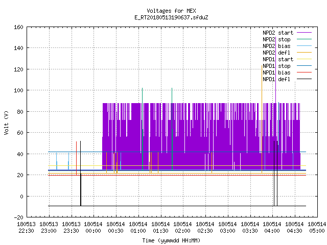The image size is (327, 245).
Task: Click the x-axis tick '180514 02:30'
Action: click(205, 228)
